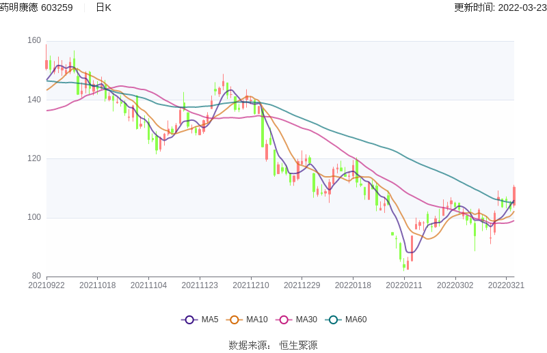Click the 120 price label on y-axis
The image size is (547, 353).
[34, 158]
